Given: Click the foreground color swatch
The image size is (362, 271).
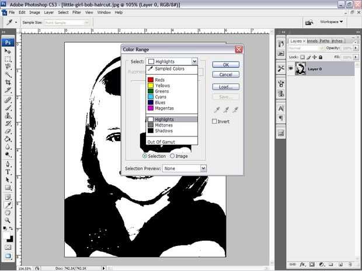Looking at the screenshot, I should 6,235.
